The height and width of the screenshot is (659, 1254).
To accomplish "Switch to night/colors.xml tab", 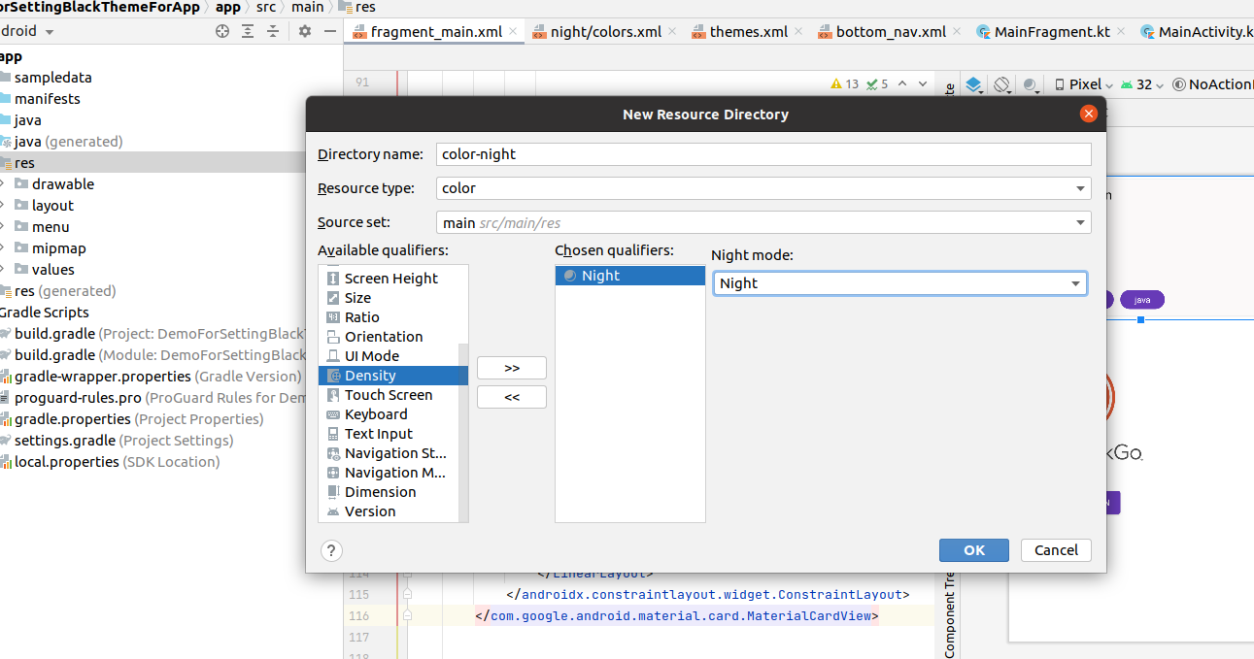I will click(605, 31).
